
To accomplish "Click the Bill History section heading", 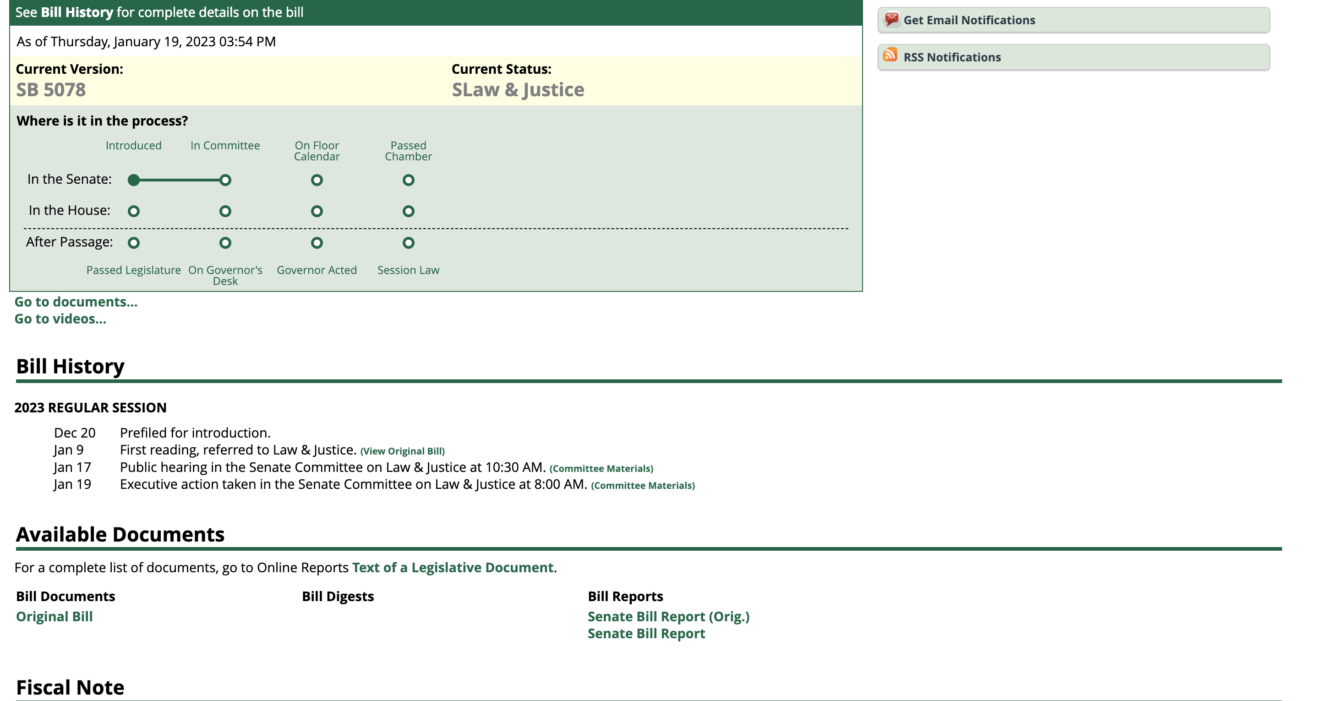I will pos(71,367).
